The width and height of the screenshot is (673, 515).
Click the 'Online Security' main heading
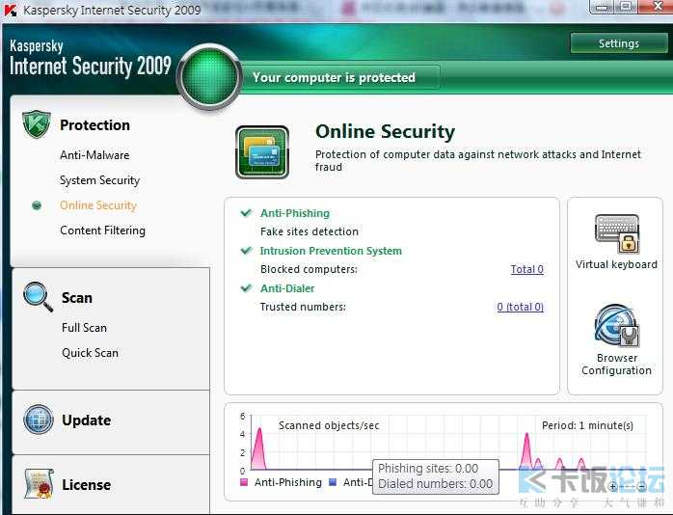[385, 131]
